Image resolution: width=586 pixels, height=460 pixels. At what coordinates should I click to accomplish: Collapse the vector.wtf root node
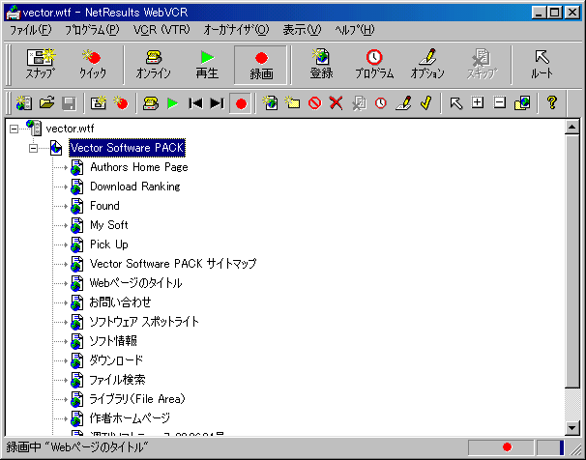point(14,129)
